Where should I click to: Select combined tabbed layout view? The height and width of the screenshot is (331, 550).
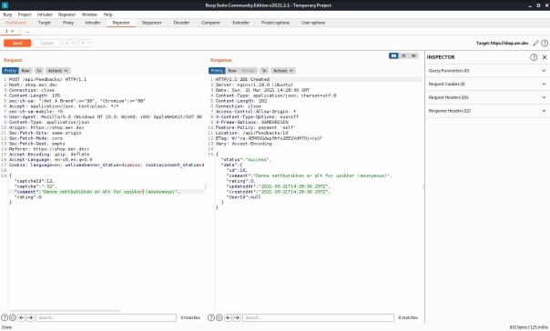(413, 55)
